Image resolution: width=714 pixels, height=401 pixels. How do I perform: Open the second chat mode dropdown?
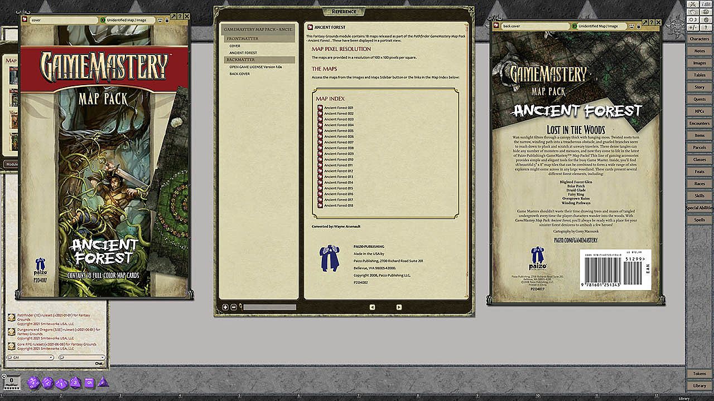(82, 358)
